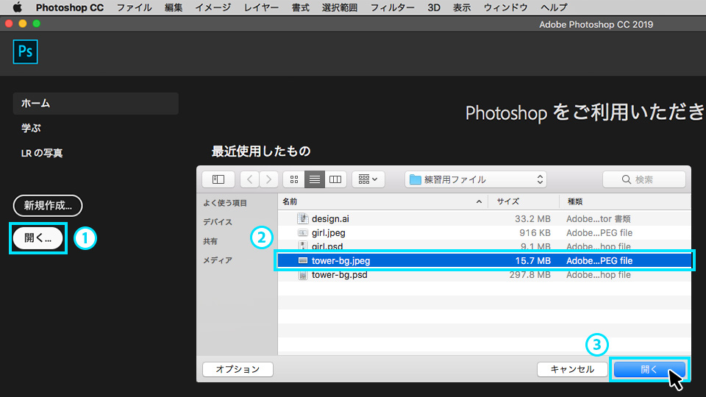Click the tower-bg.psd file icon

302,274
